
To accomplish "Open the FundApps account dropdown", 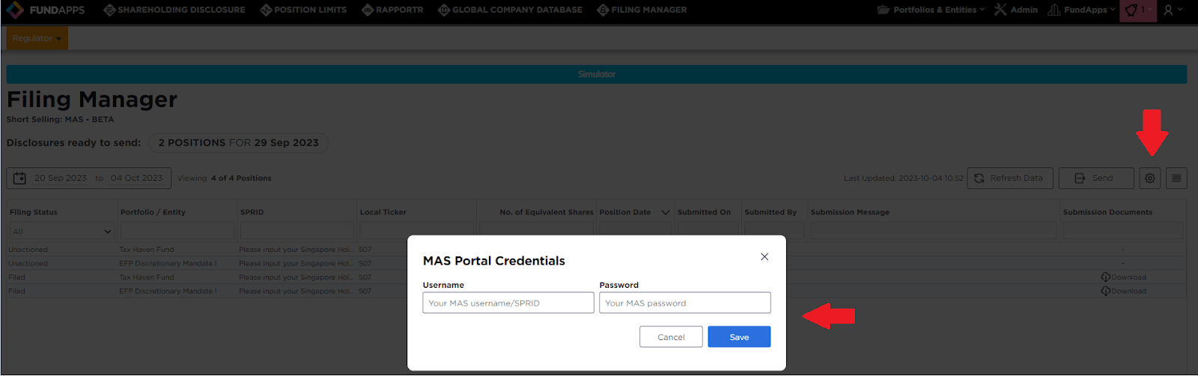I will pos(1081,10).
